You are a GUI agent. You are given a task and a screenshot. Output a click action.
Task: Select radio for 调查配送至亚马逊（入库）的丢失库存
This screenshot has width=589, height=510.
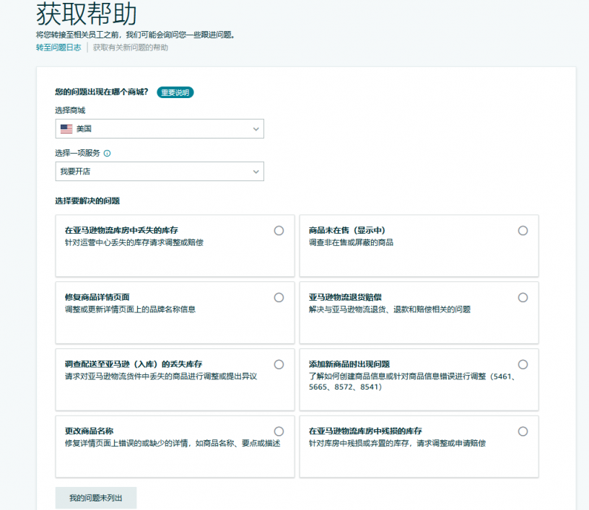[x=279, y=364]
